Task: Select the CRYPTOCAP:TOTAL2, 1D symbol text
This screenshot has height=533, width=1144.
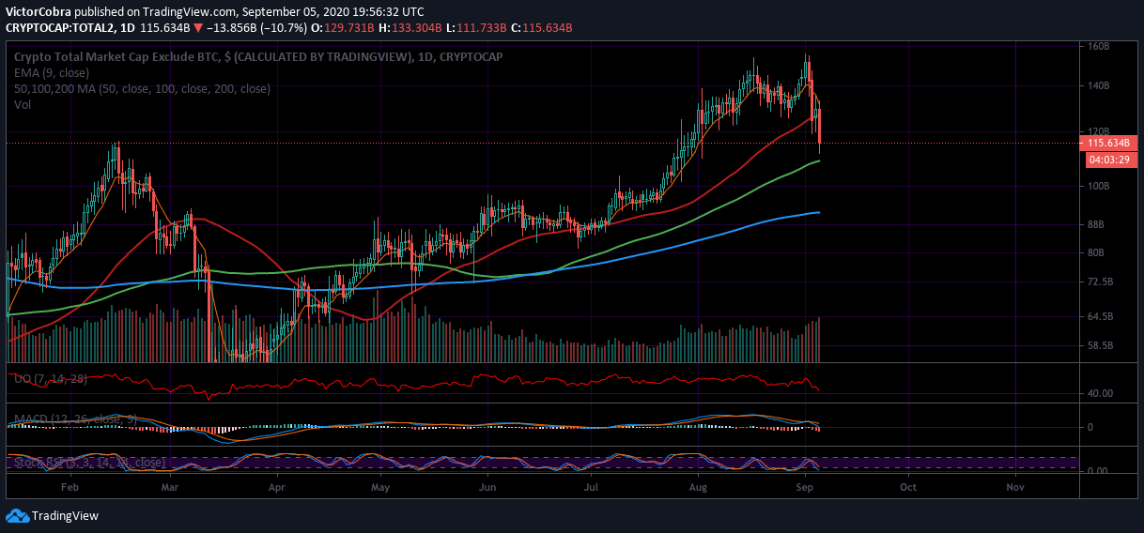Action: coord(69,28)
